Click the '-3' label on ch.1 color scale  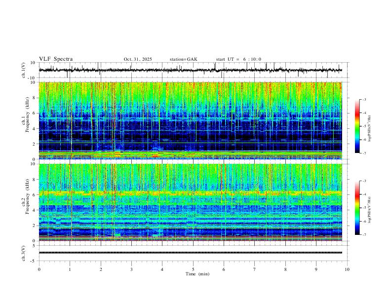click(364, 99)
